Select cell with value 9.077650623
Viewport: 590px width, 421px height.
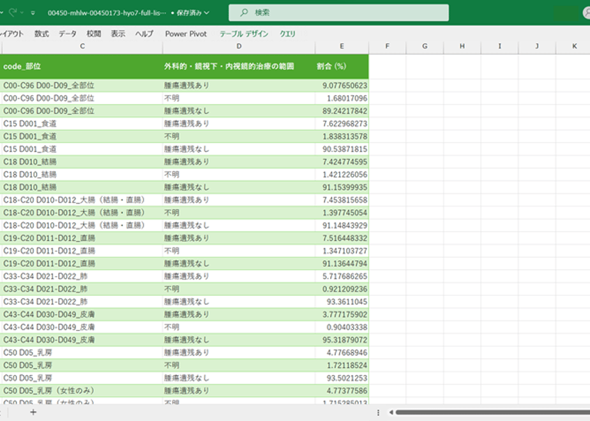[x=342, y=85]
